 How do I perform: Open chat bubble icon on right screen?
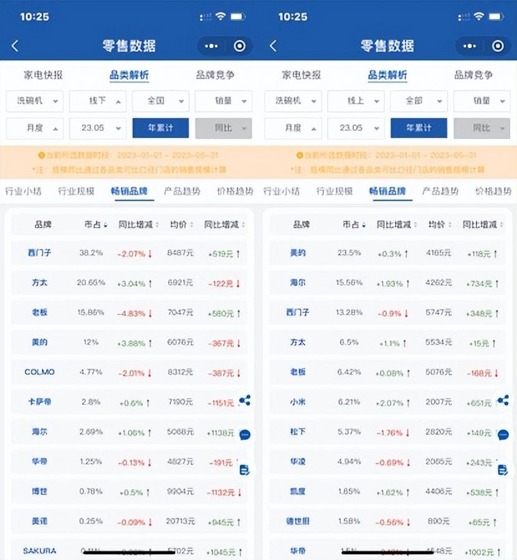pyautogui.click(x=503, y=435)
